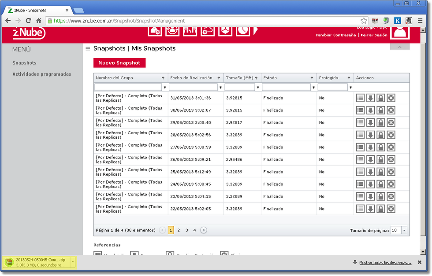Open the Tamaño de página dropdown
432x276 pixels.
[x=404, y=230]
